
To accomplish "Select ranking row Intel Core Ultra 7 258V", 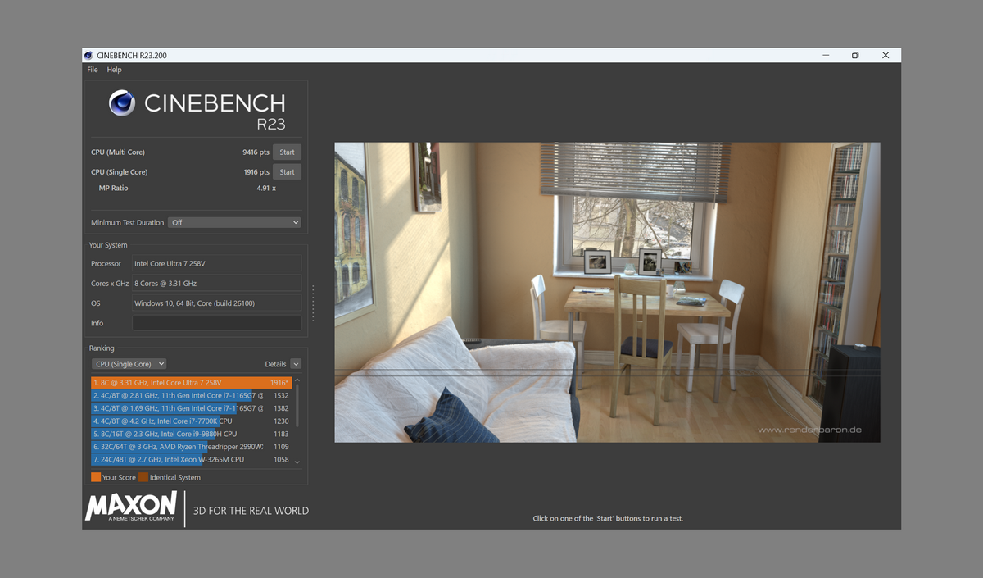I will [x=191, y=382].
